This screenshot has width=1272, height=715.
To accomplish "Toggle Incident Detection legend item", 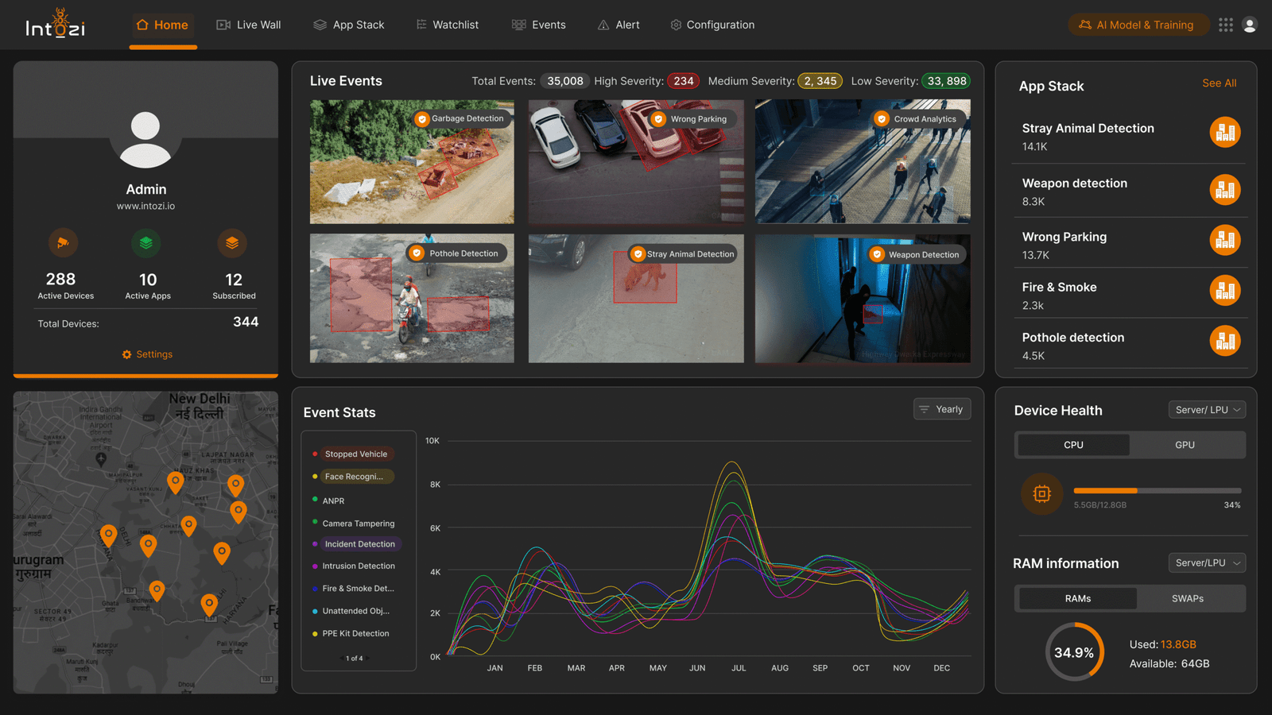I will coord(359,544).
